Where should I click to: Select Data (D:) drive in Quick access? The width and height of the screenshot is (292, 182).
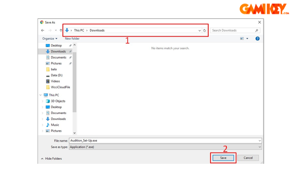point(57,75)
